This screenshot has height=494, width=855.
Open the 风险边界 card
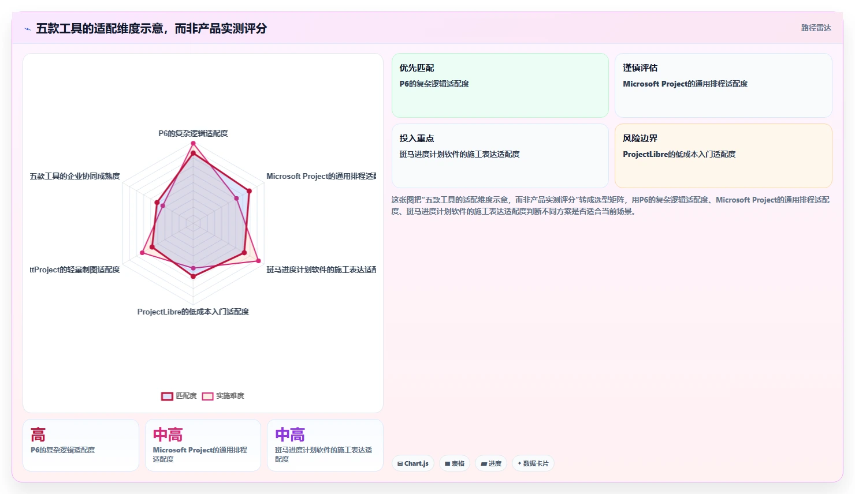[x=723, y=156]
